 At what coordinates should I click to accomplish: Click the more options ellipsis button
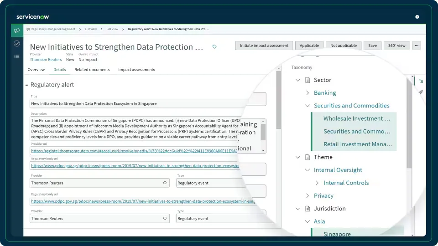tap(416, 46)
